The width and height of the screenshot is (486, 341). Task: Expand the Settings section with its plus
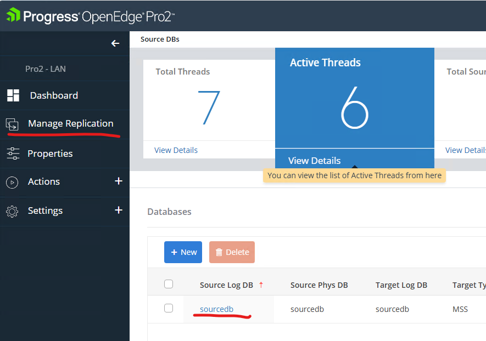119,211
